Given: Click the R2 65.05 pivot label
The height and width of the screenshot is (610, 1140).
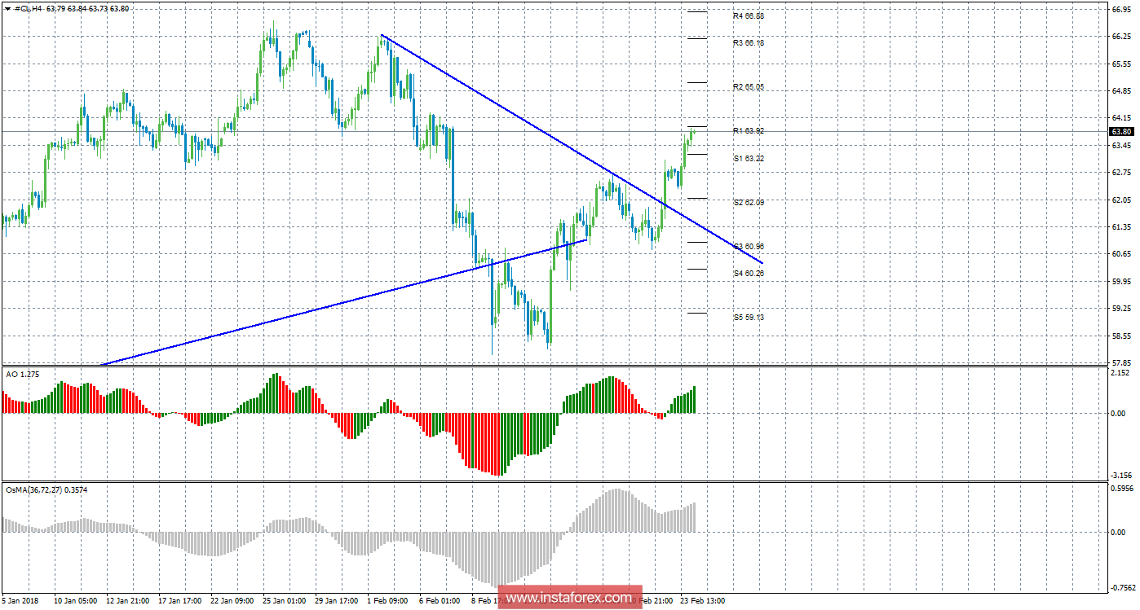Looking at the screenshot, I should click(x=748, y=86).
